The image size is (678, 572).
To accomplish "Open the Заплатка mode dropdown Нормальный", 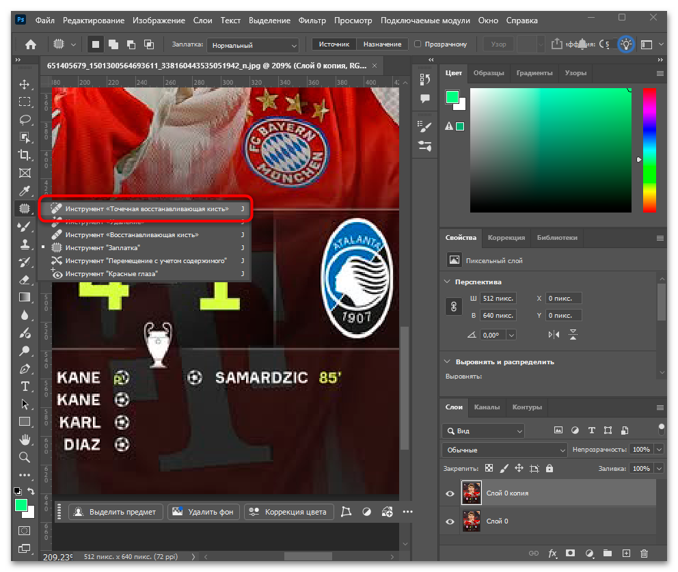I will [x=253, y=45].
